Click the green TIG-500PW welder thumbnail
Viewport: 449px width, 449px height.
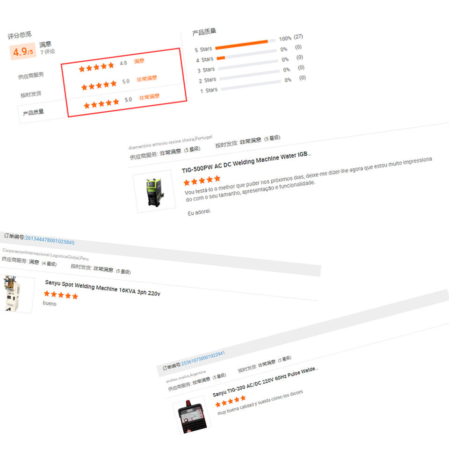click(155, 192)
